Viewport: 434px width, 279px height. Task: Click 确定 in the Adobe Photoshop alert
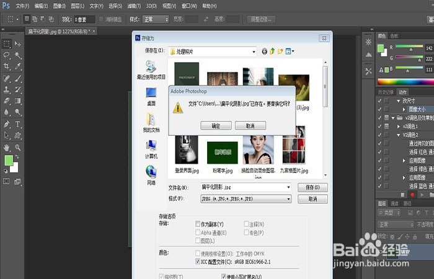click(216, 126)
